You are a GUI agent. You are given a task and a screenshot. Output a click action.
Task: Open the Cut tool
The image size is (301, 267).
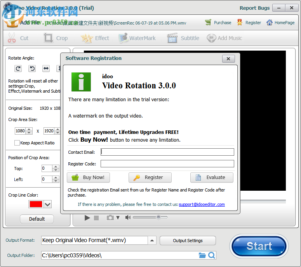point(18,38)
